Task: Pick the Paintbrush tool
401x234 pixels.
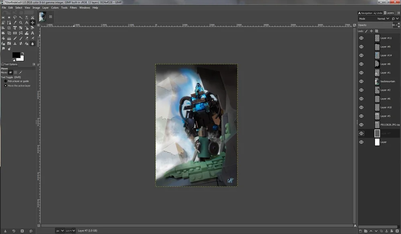Action: point(20,38)
